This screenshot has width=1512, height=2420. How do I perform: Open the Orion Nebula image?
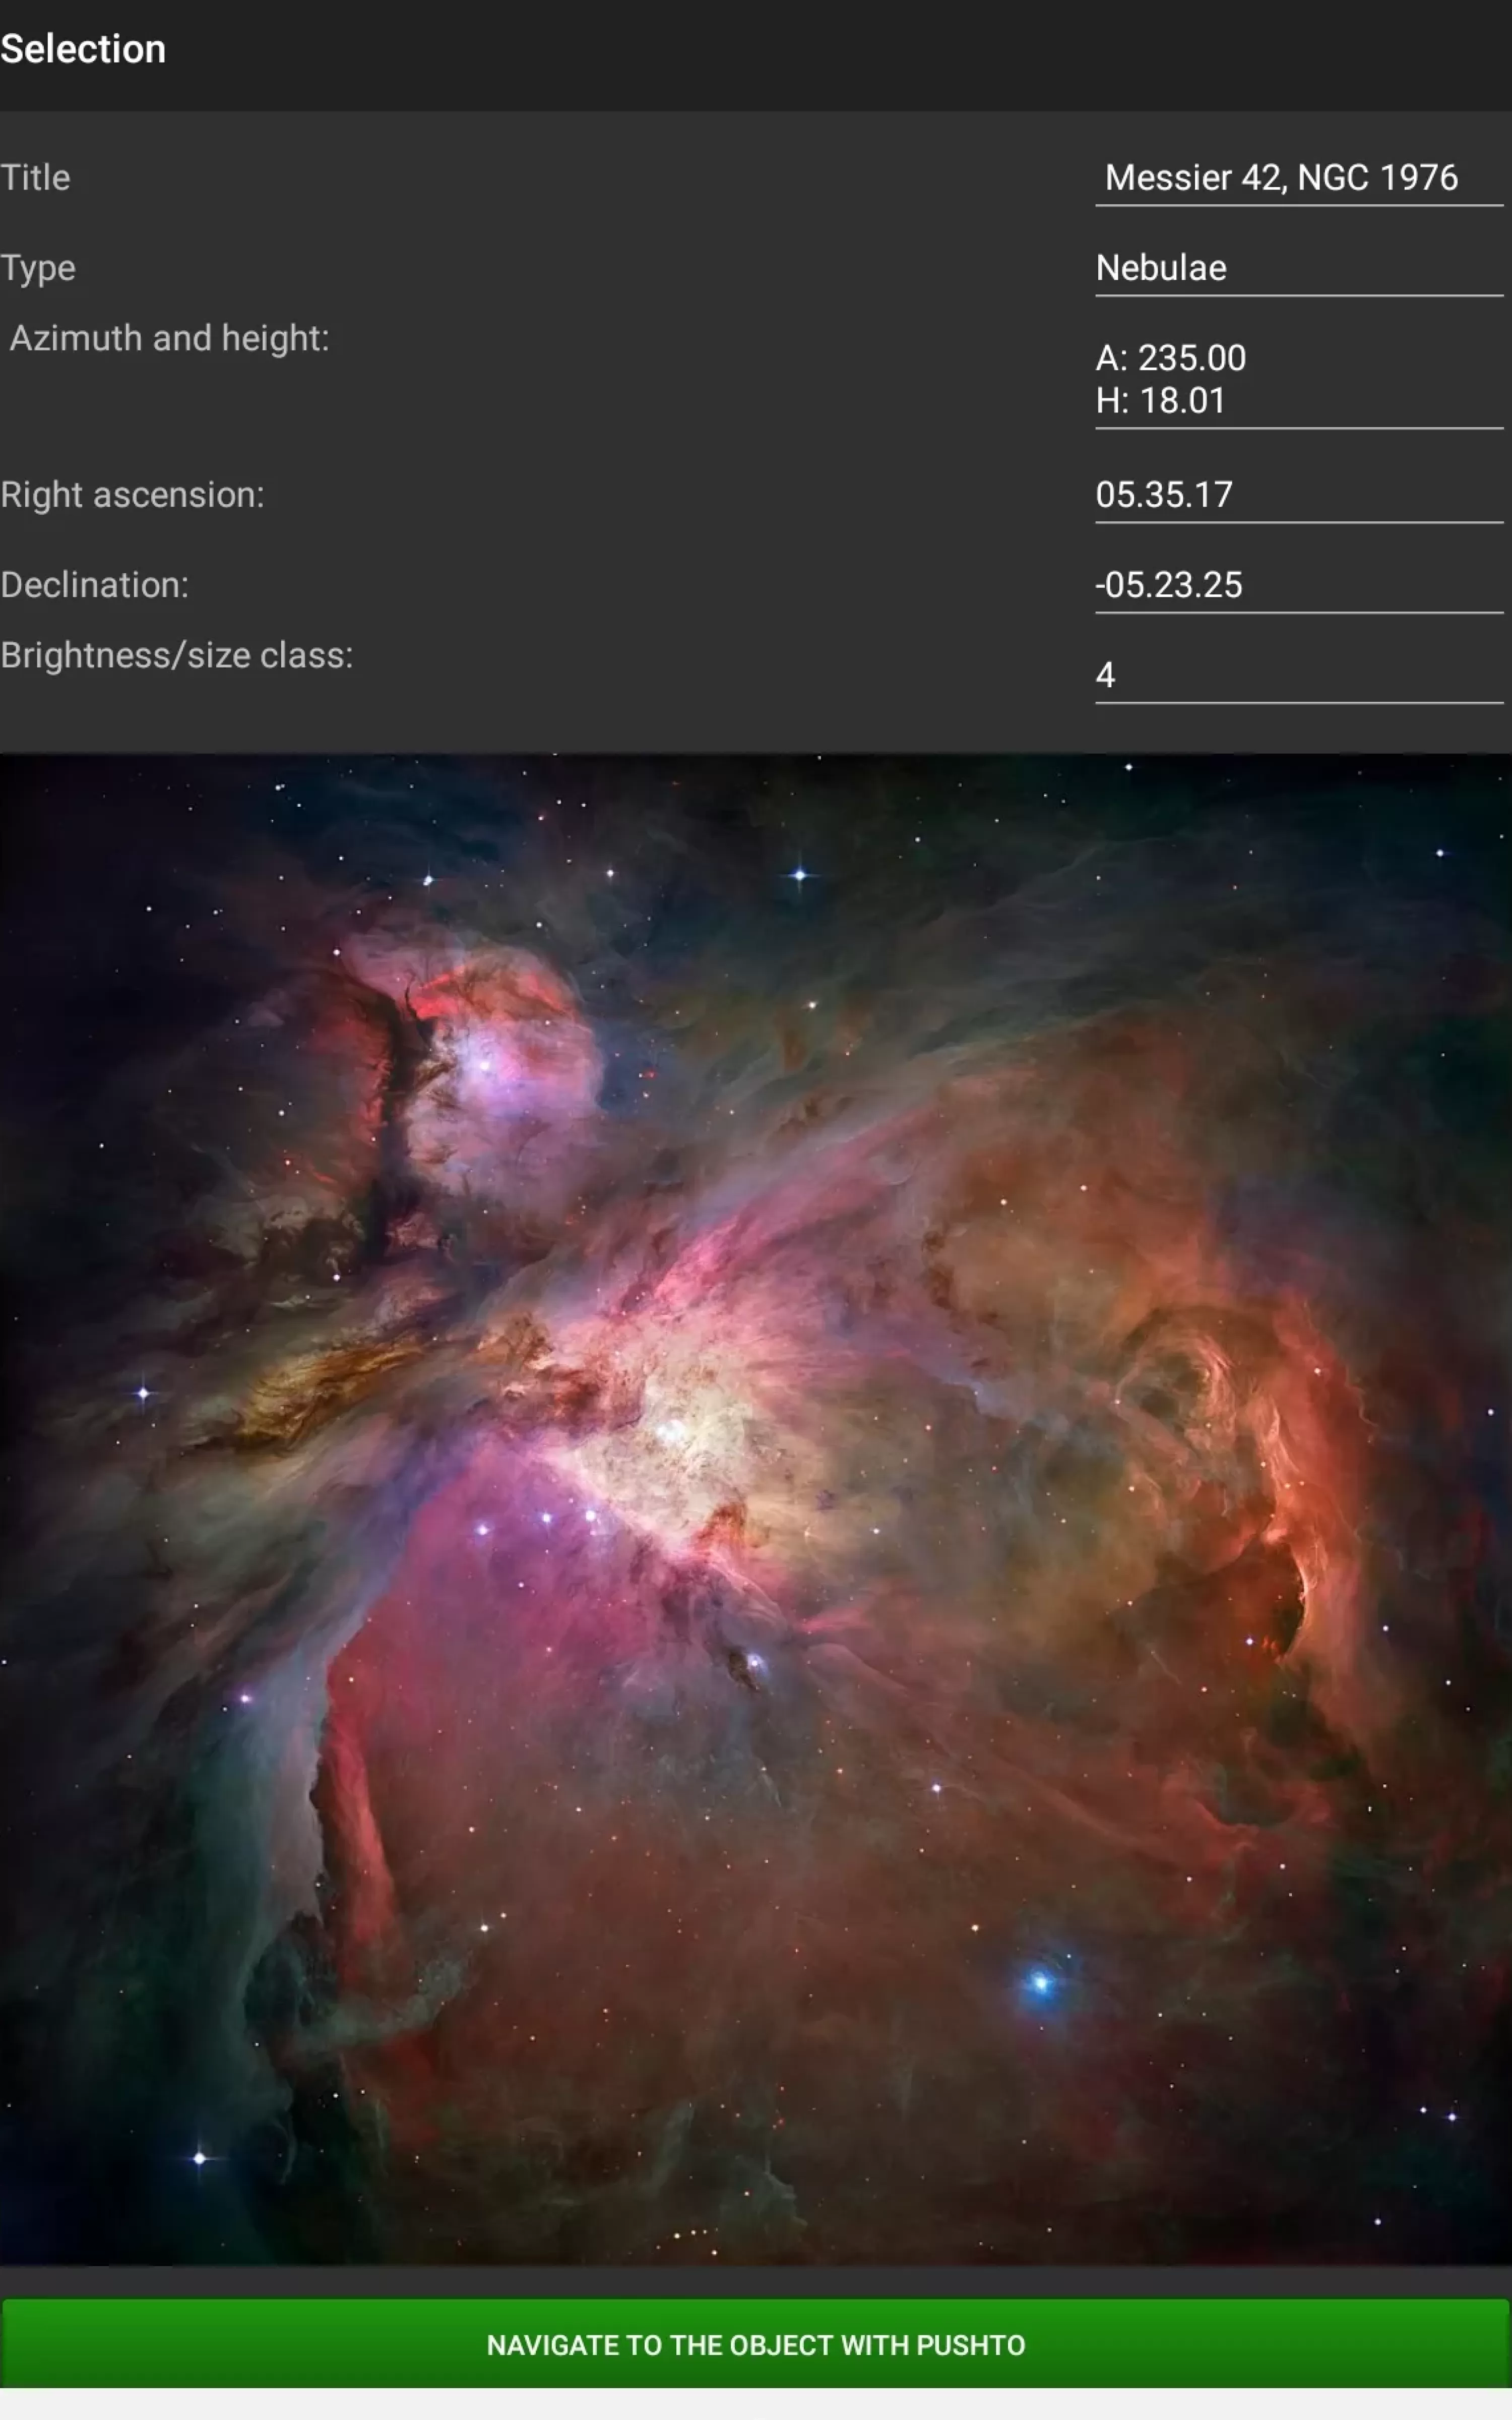click(756, 1510)
